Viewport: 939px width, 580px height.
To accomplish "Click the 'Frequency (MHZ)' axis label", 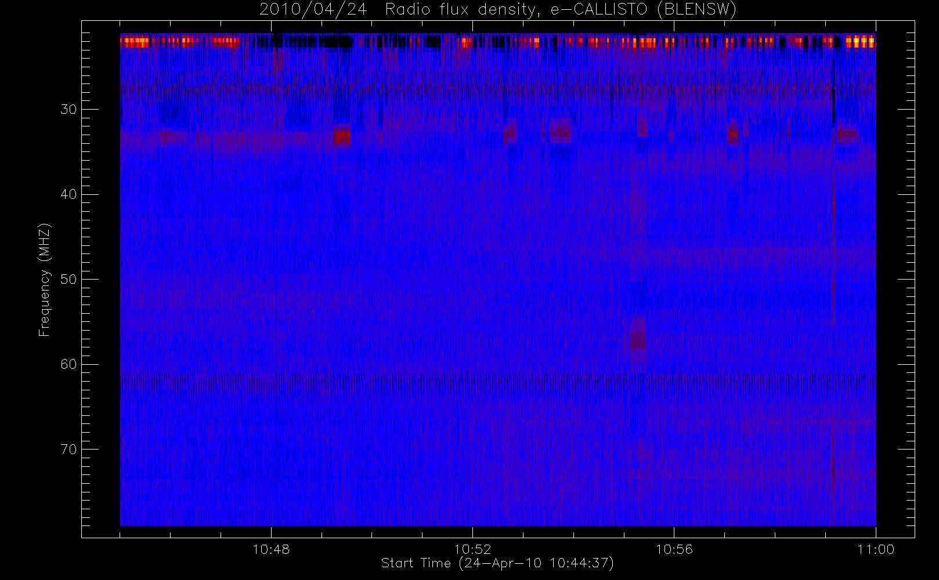I will (x=45, y=280).
